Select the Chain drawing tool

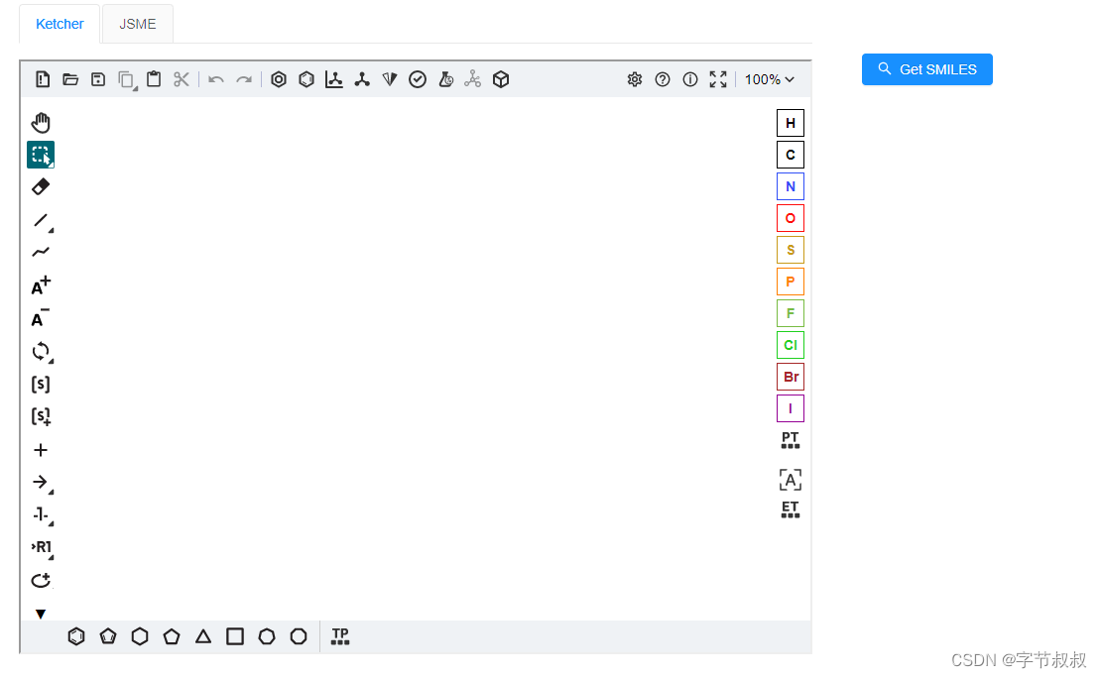tap(41, 251)
